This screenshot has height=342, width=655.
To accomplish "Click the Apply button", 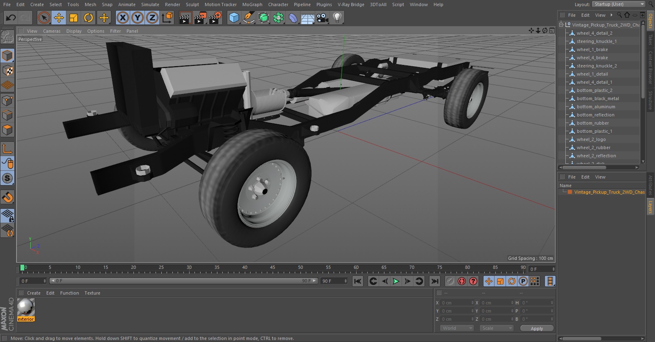I will pos(537,329).
